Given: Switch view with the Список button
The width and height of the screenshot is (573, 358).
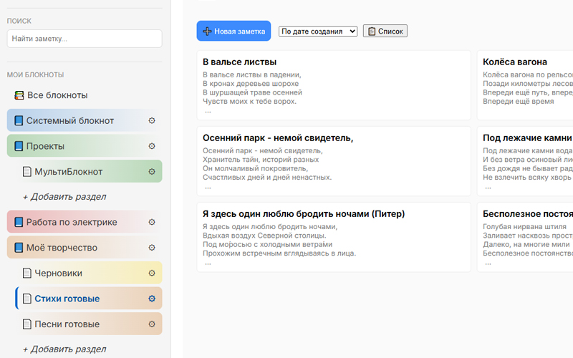Looking at the screenshot, I should pyautogui.click(x=385, y=31).
